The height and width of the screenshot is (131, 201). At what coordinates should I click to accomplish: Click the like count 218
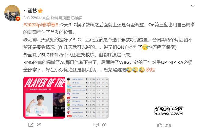(x=168, y=125)
